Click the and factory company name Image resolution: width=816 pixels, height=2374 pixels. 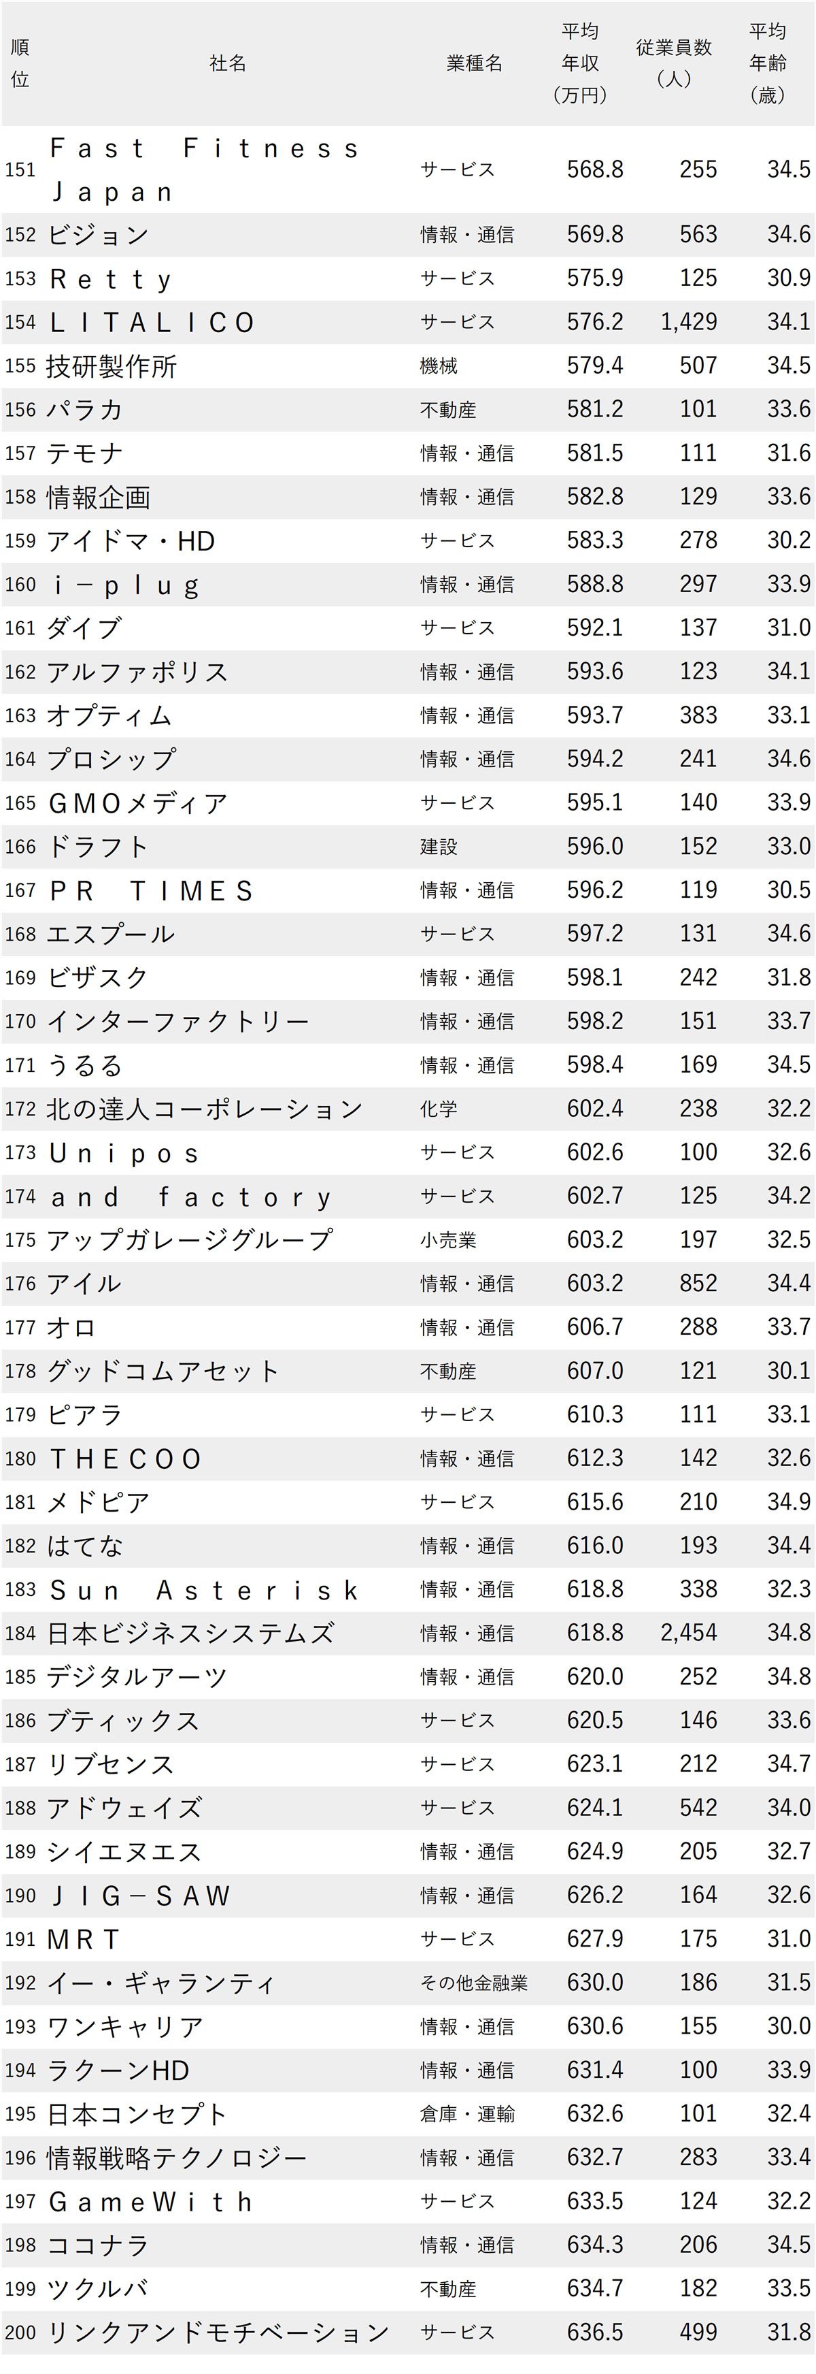[x=190, y=1197]
